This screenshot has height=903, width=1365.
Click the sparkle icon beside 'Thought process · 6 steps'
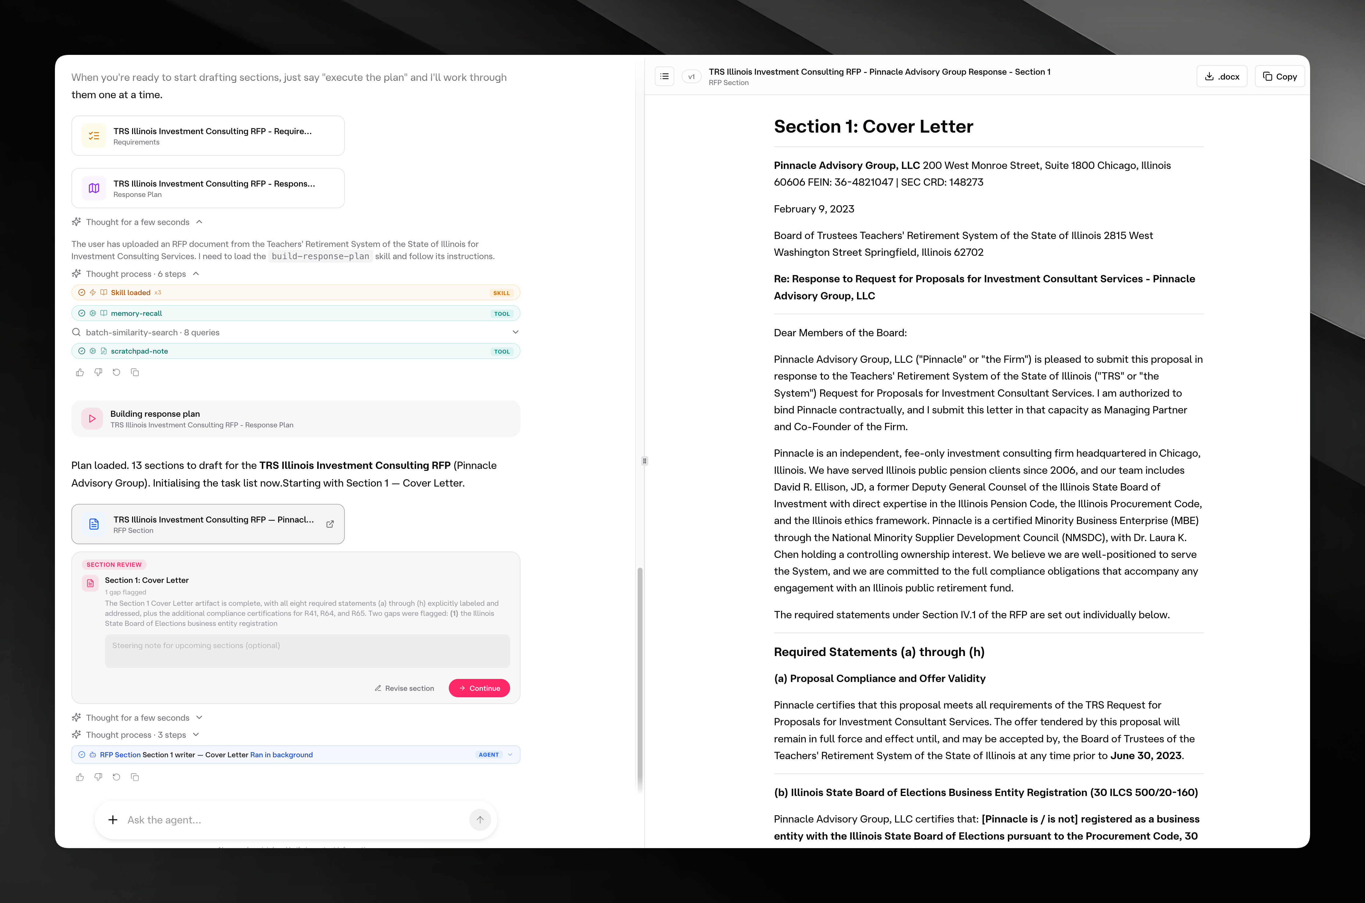click(x=76, y=274)
